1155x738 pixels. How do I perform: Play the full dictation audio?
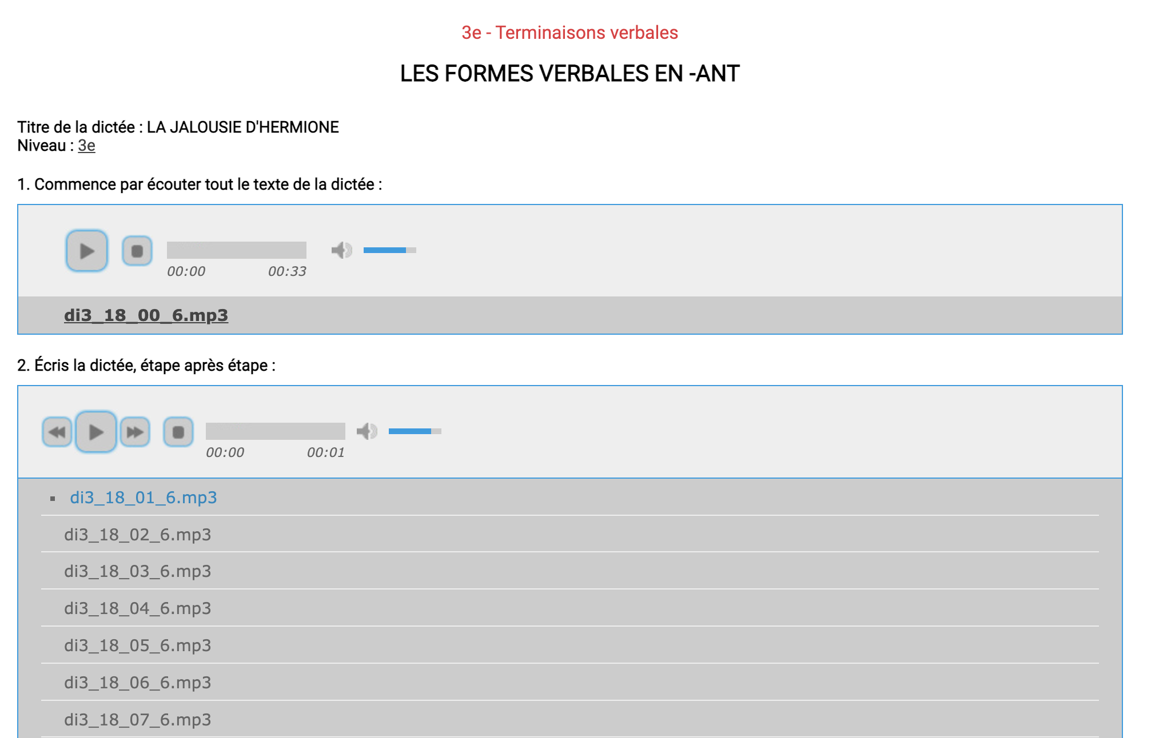(x=86, y=251)
